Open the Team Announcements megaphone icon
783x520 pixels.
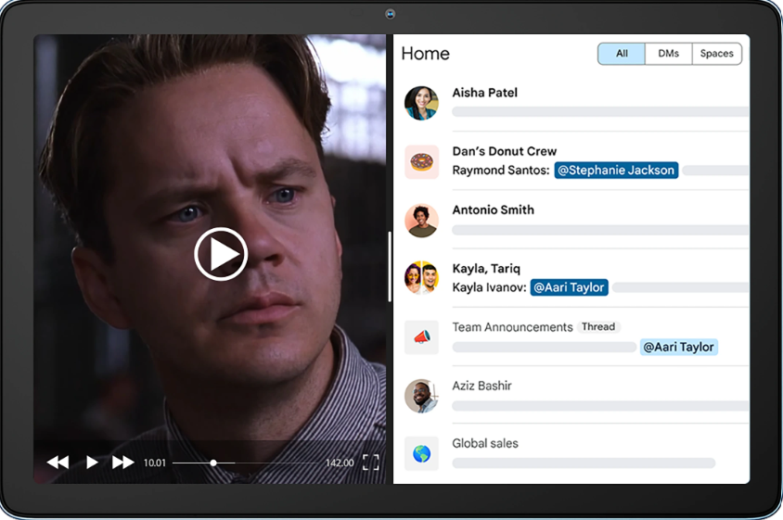(x=421, y=337)
